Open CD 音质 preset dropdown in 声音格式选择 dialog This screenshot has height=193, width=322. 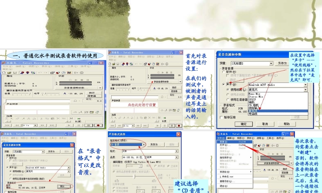point(144,145)
